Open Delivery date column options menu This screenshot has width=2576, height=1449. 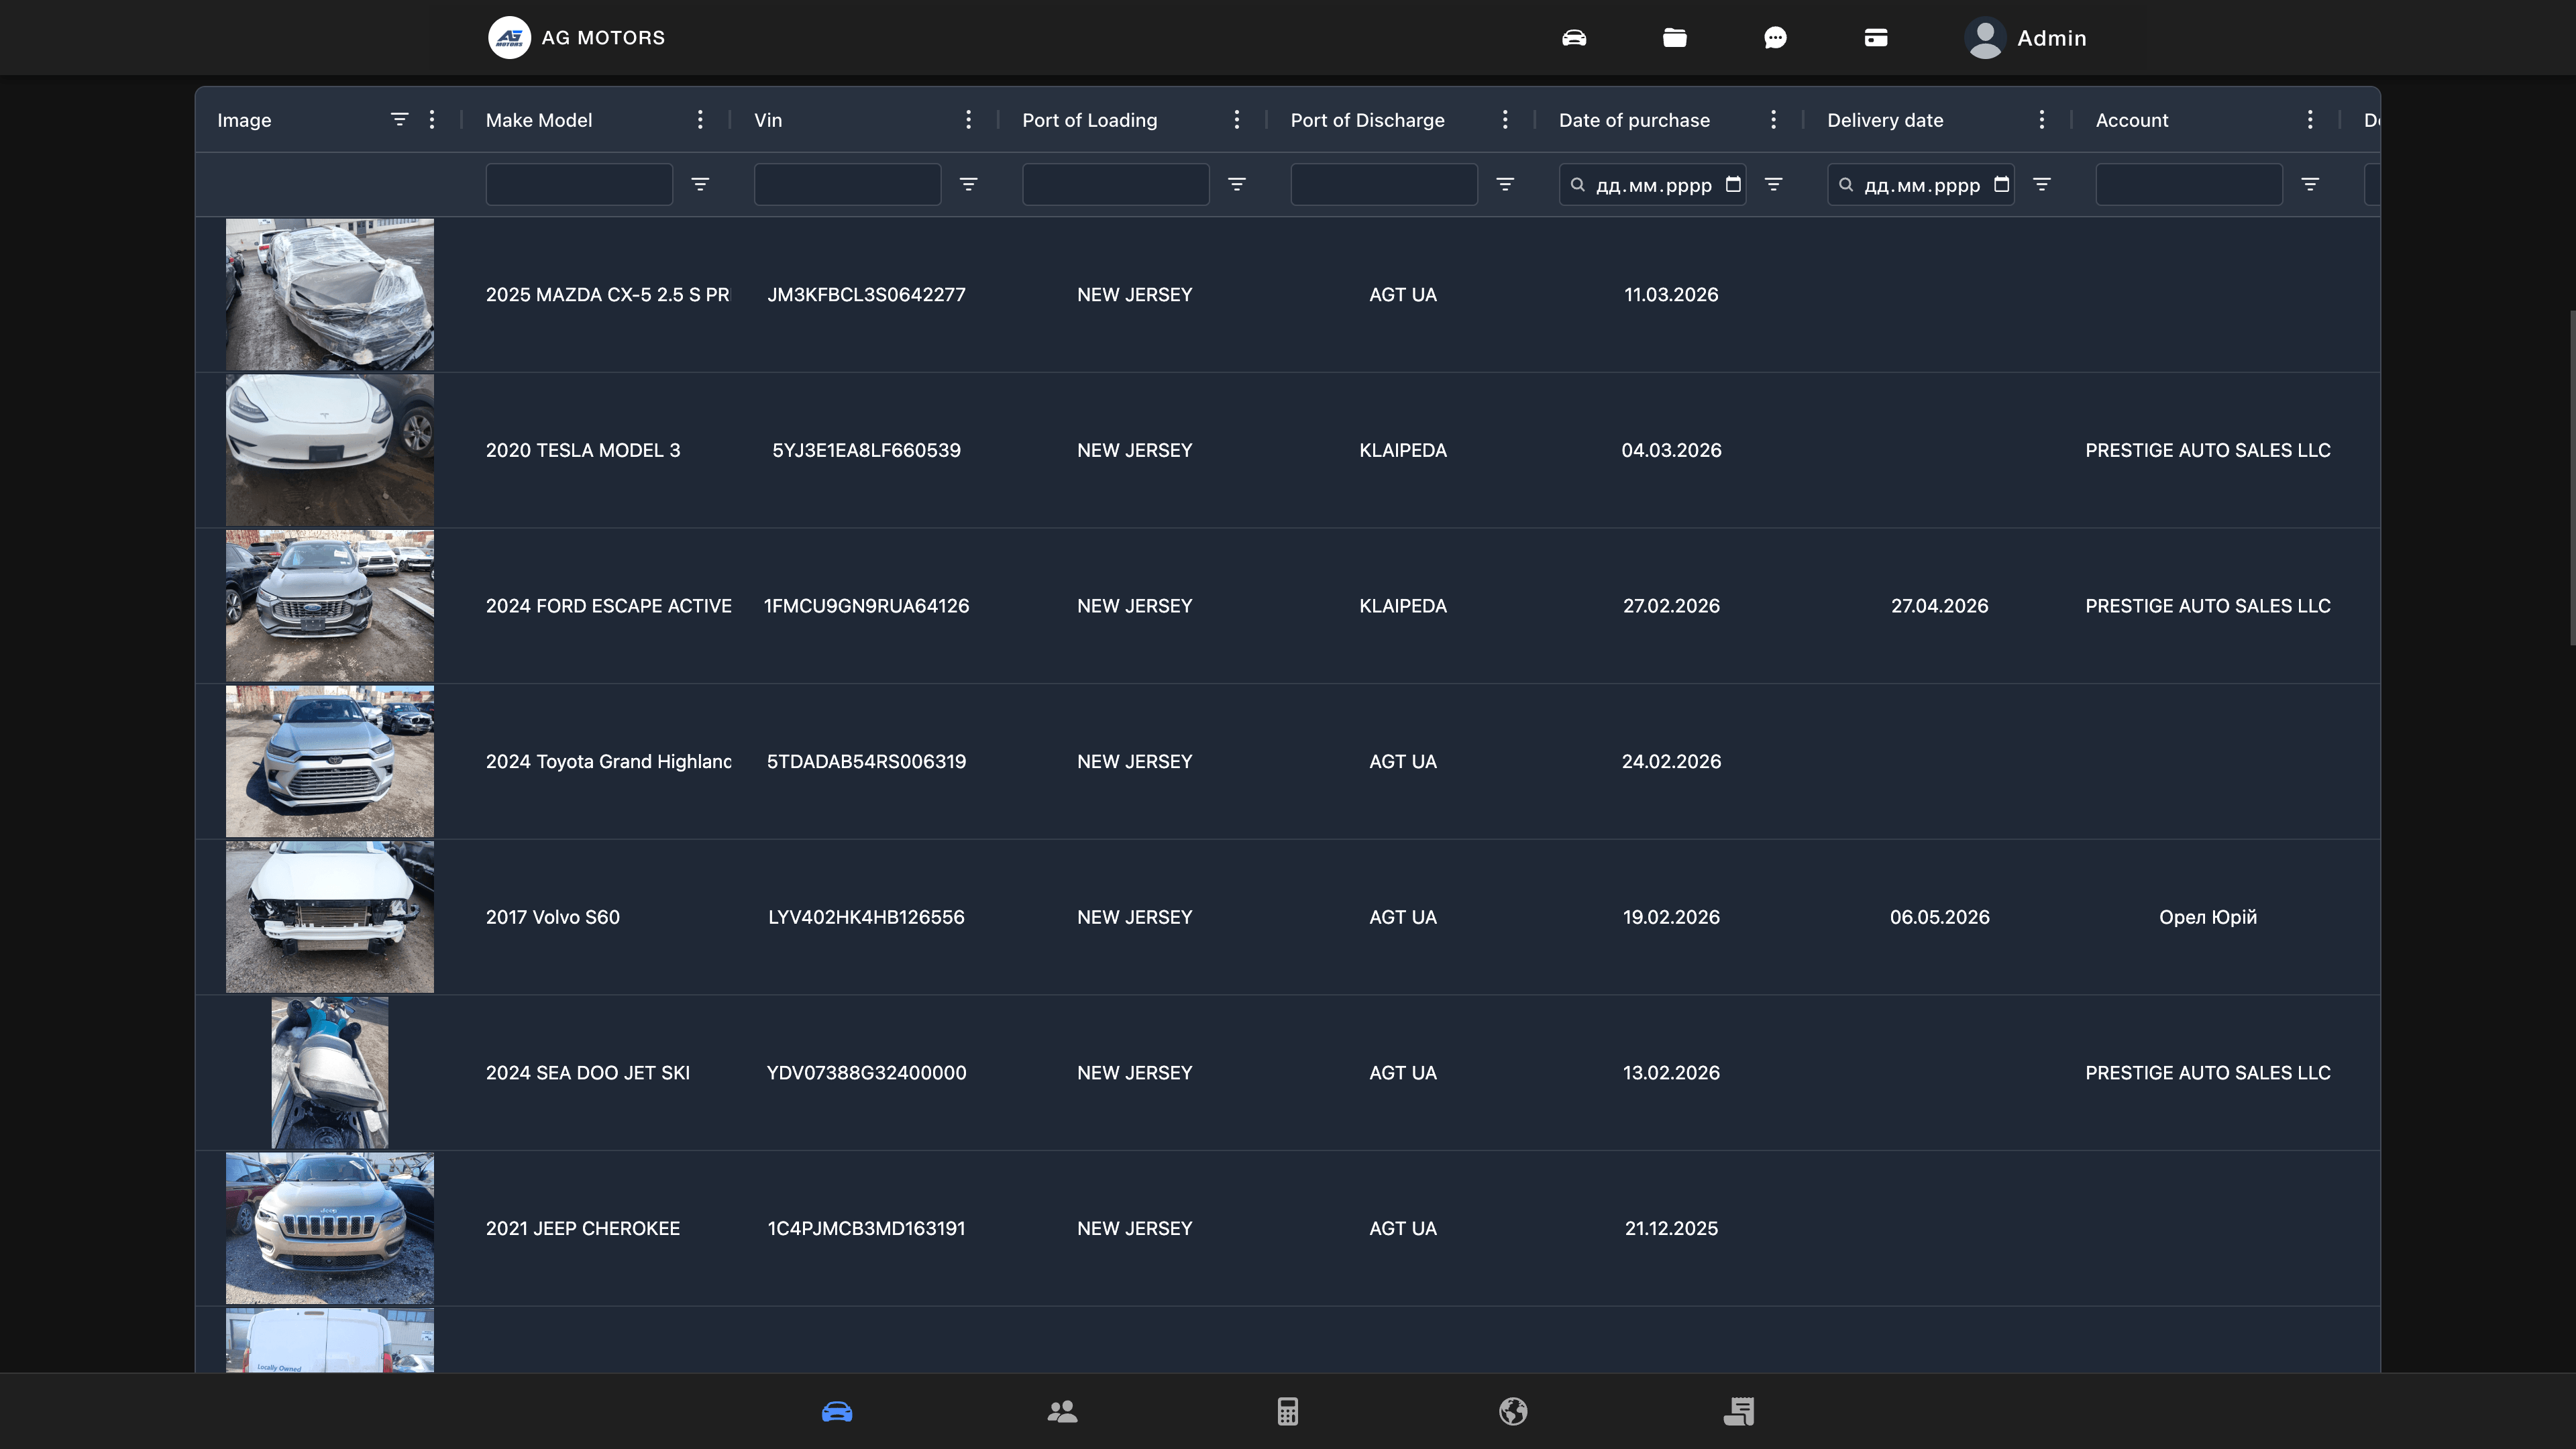tap(2042, 119)
